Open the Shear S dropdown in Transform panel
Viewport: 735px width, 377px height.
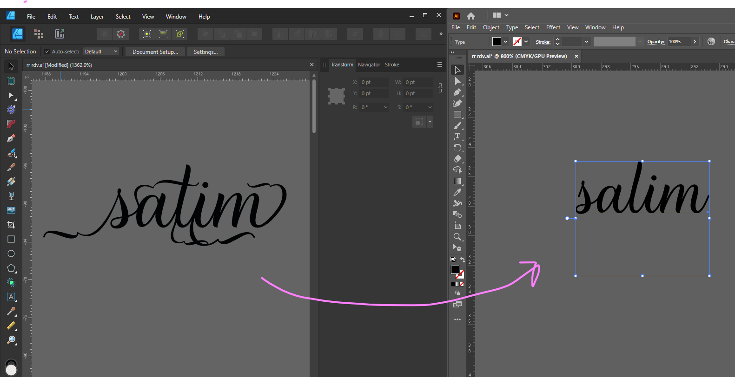[x=430, y=107]
